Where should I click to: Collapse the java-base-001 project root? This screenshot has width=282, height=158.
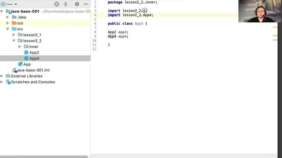(2, 11)
